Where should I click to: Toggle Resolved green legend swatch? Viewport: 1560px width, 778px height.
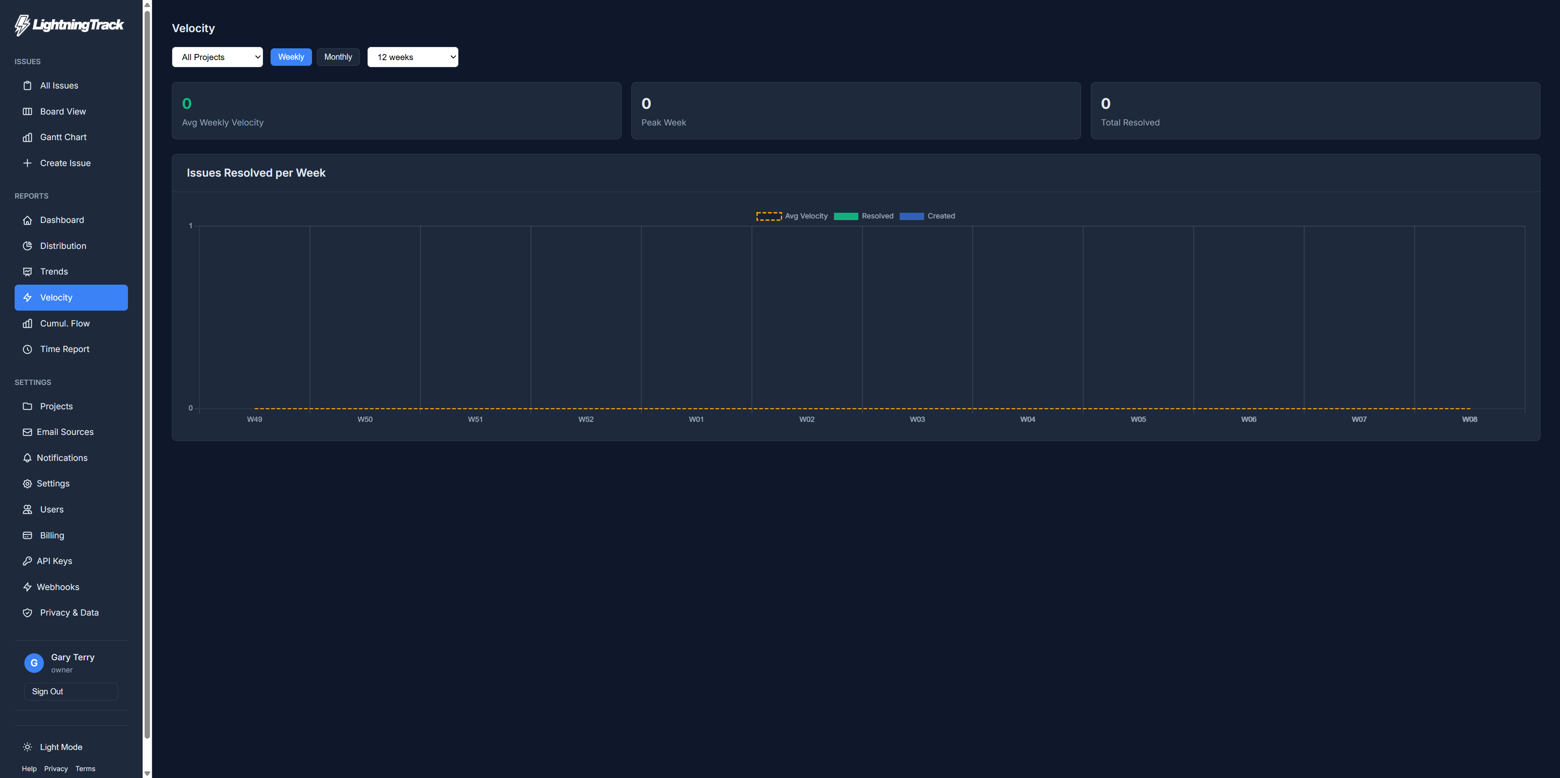point(845,216)
